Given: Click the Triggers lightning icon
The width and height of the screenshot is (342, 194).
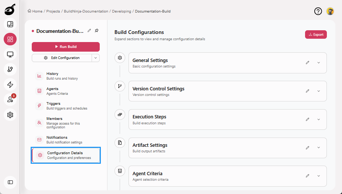Looking at the screenshot, I should 39,106.
